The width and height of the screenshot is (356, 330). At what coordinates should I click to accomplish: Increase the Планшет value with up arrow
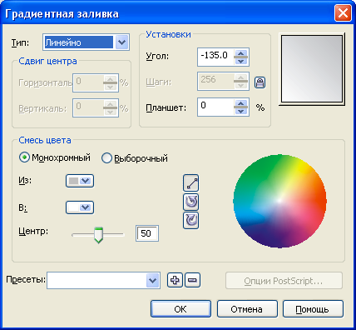[x=241, y=103]
